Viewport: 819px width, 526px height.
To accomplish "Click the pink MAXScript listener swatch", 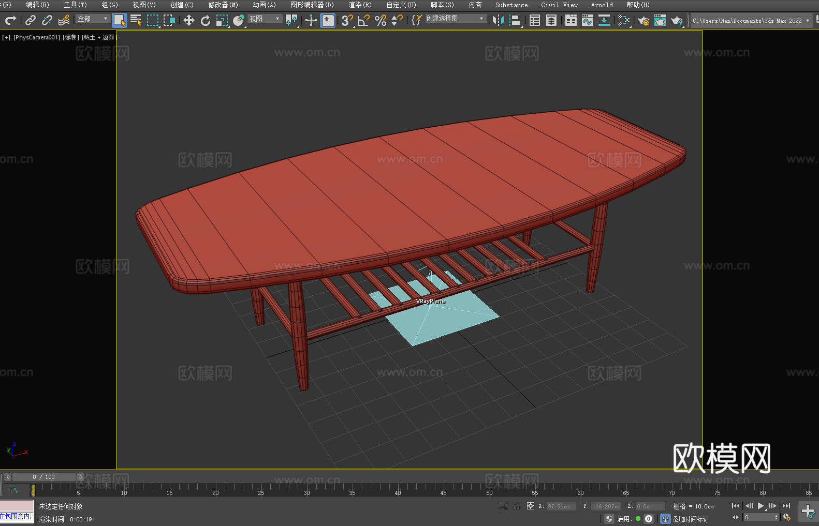I will tap(17, 506).
